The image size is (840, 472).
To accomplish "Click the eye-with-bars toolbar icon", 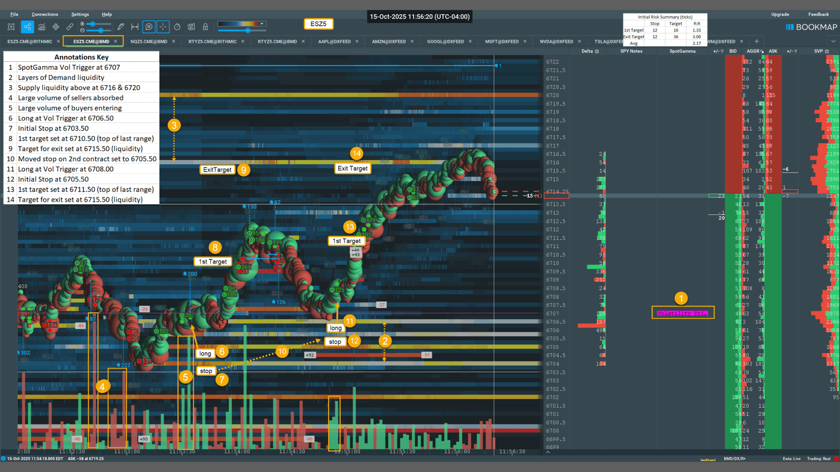I will point(191,27).
